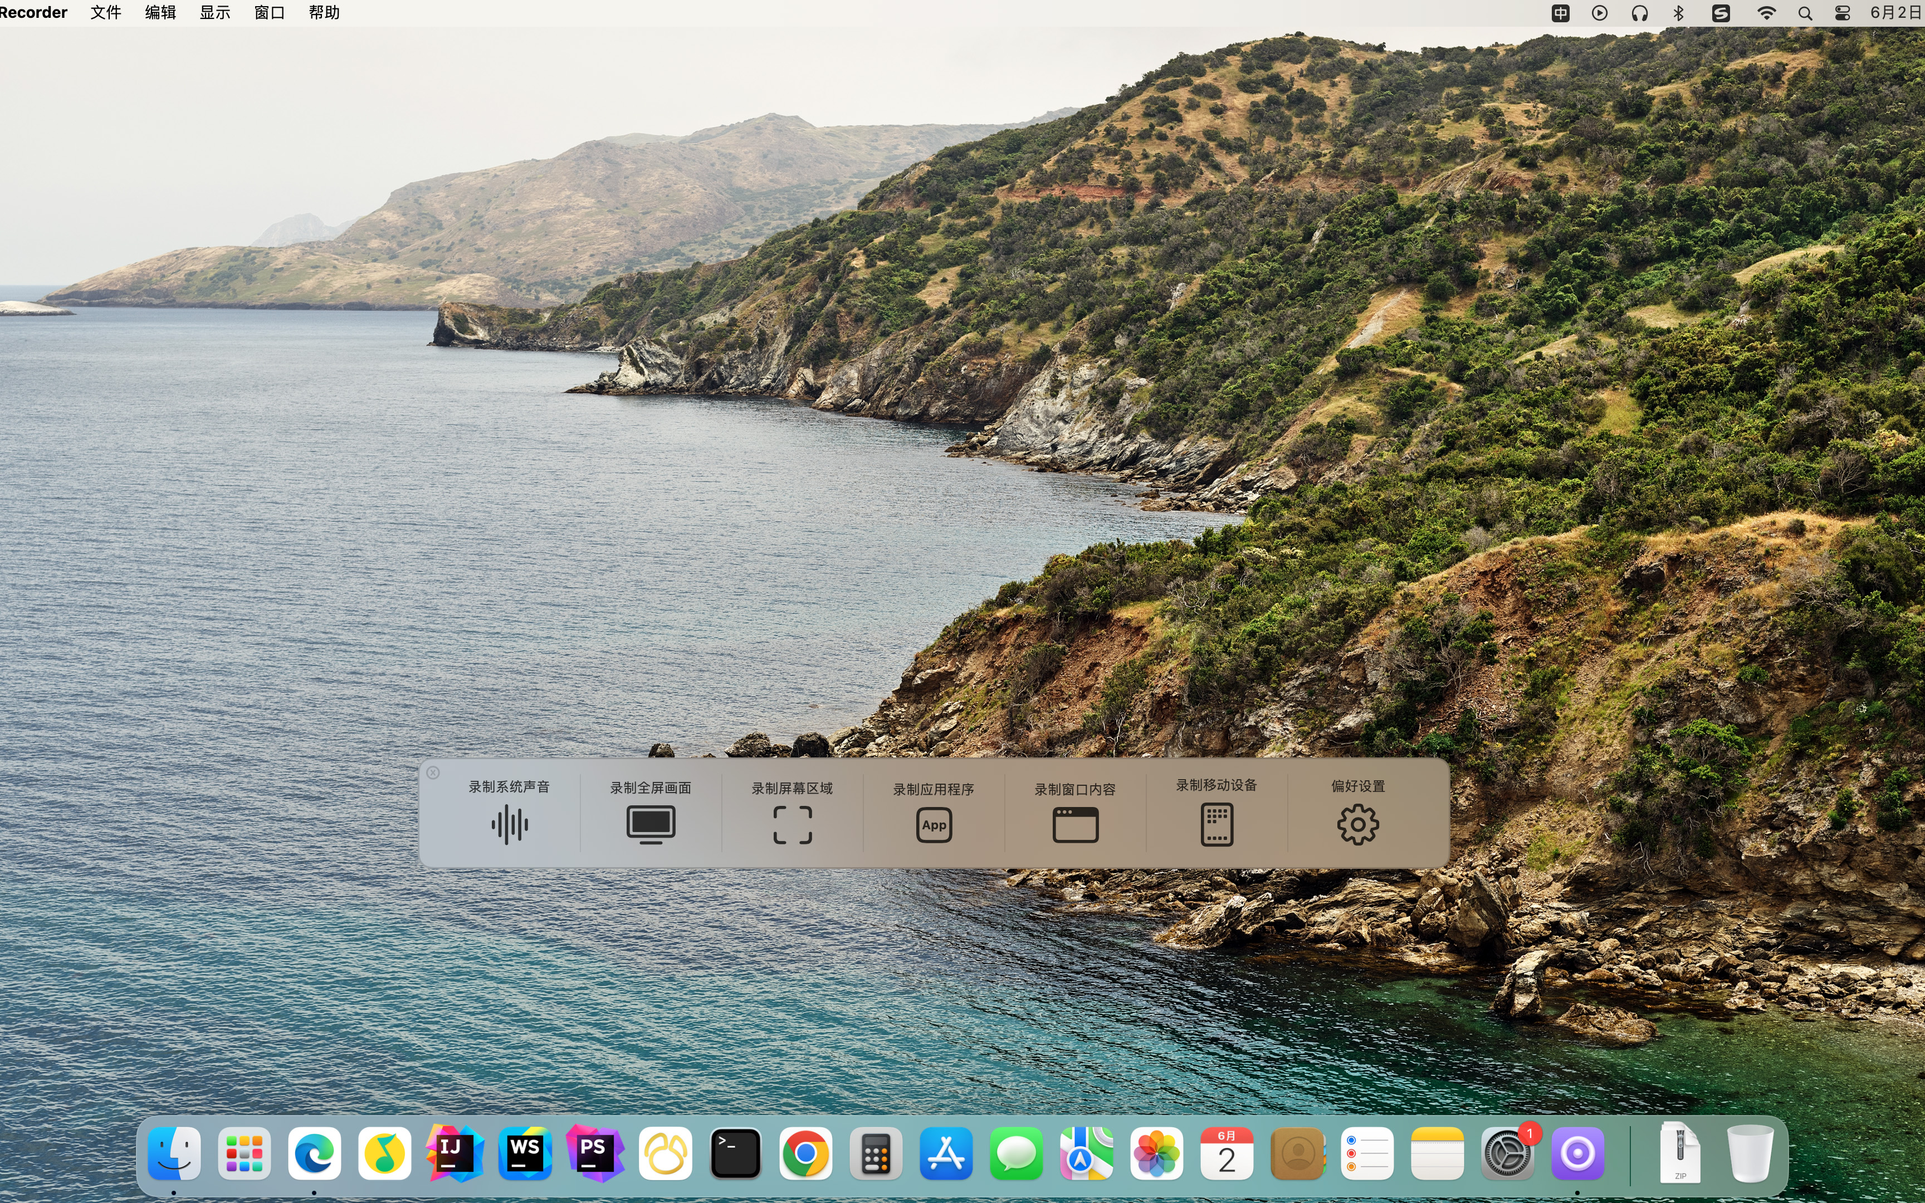Viewport: 1925px width, 1203px height.
Task: Click the Chinese input method indicator
Action: (1561, 13)
